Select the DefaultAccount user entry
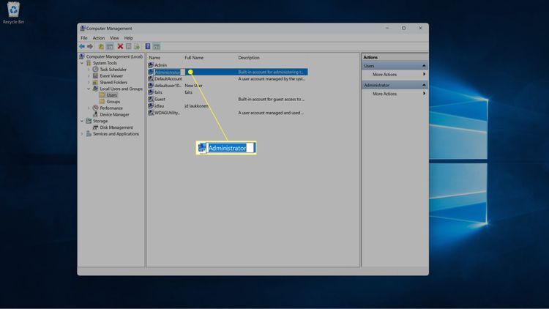The width and height of the screenshot is (549, 309). click(x=168, y=78)
